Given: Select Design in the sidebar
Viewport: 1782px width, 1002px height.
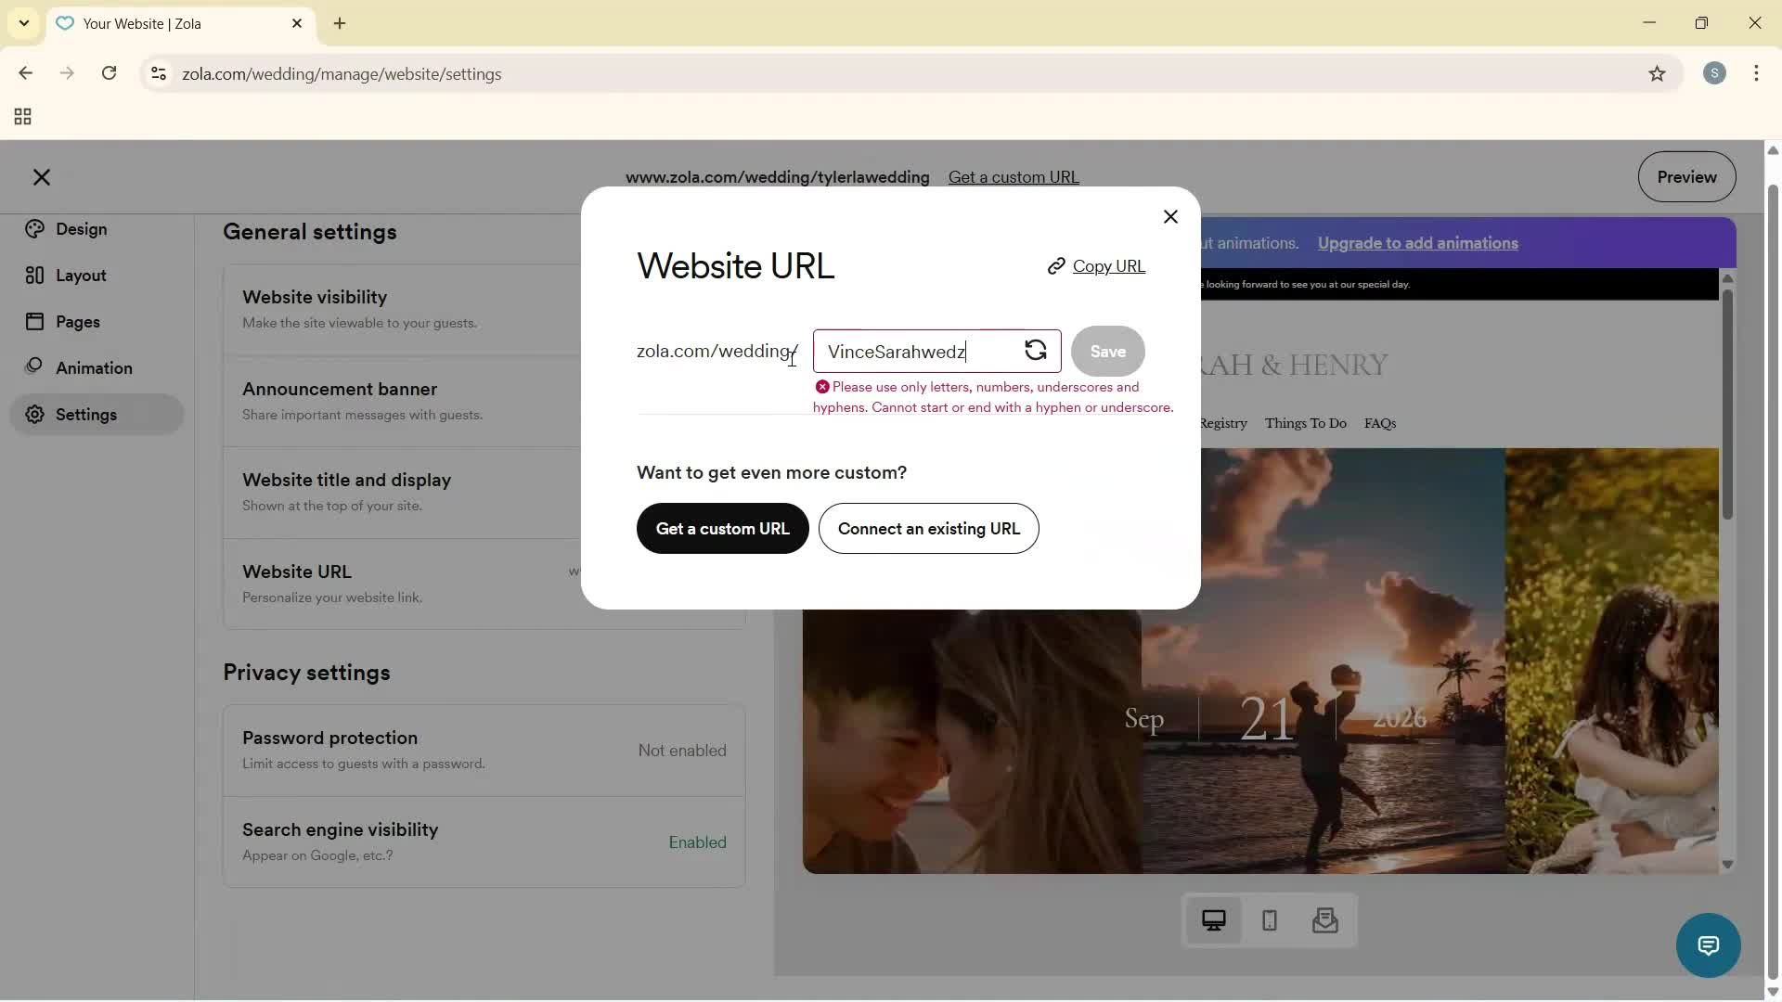Looking at the screenshot, I should tap(81, 229).
